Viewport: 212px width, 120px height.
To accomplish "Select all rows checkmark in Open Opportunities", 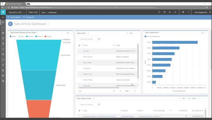I will click(79, 111).
